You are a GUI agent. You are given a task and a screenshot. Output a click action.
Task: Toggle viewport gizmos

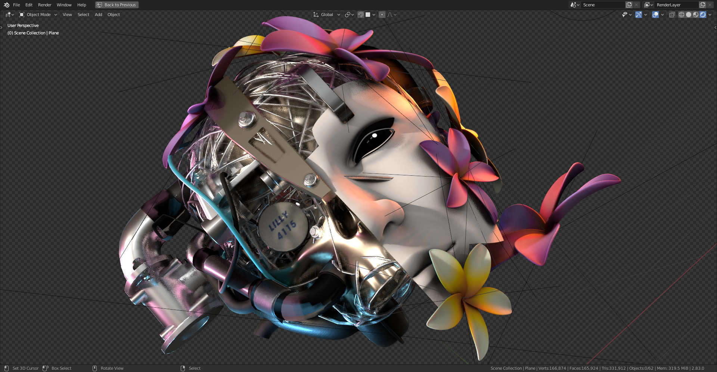pyautogui.click(x=639, y=15)
